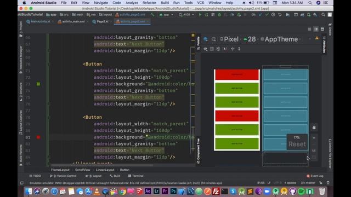Click the horizontal editor scrollbar
The width and height of the screenshot is (351, 197).
[x=102, y=165]
